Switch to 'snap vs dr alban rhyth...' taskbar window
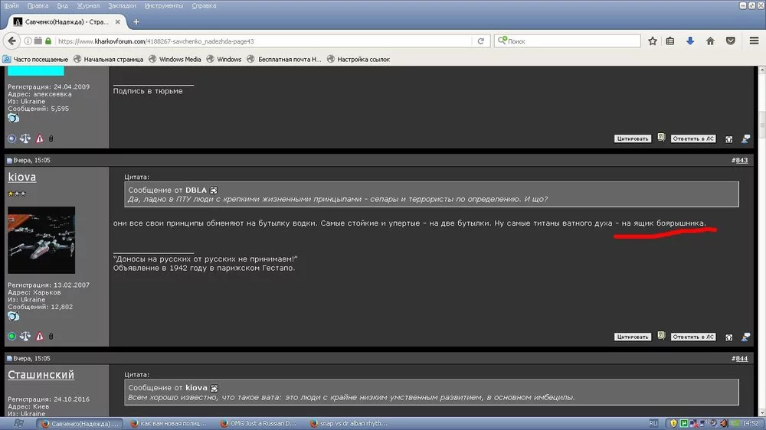This screenshot has height=430, width=766. tap(349, 423)
